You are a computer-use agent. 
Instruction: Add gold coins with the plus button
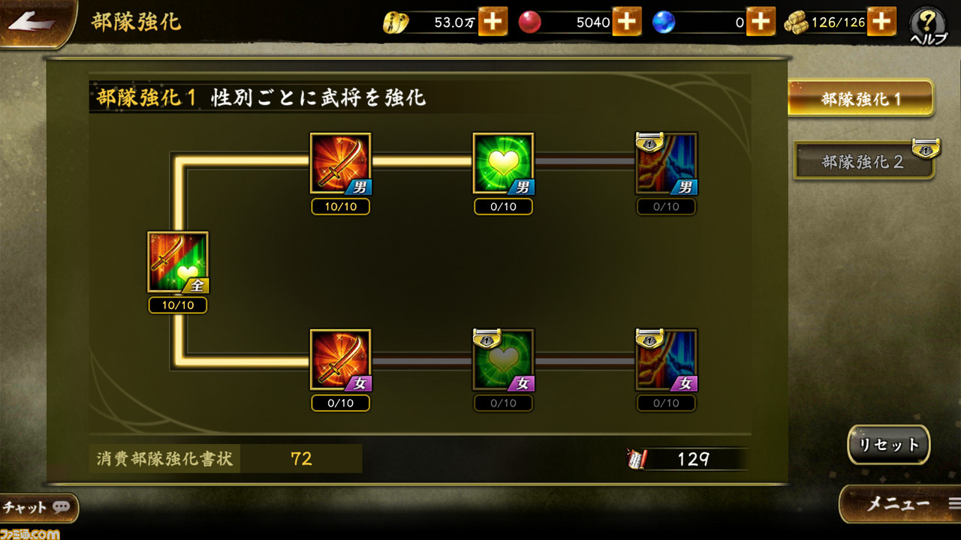click(493, 22)
